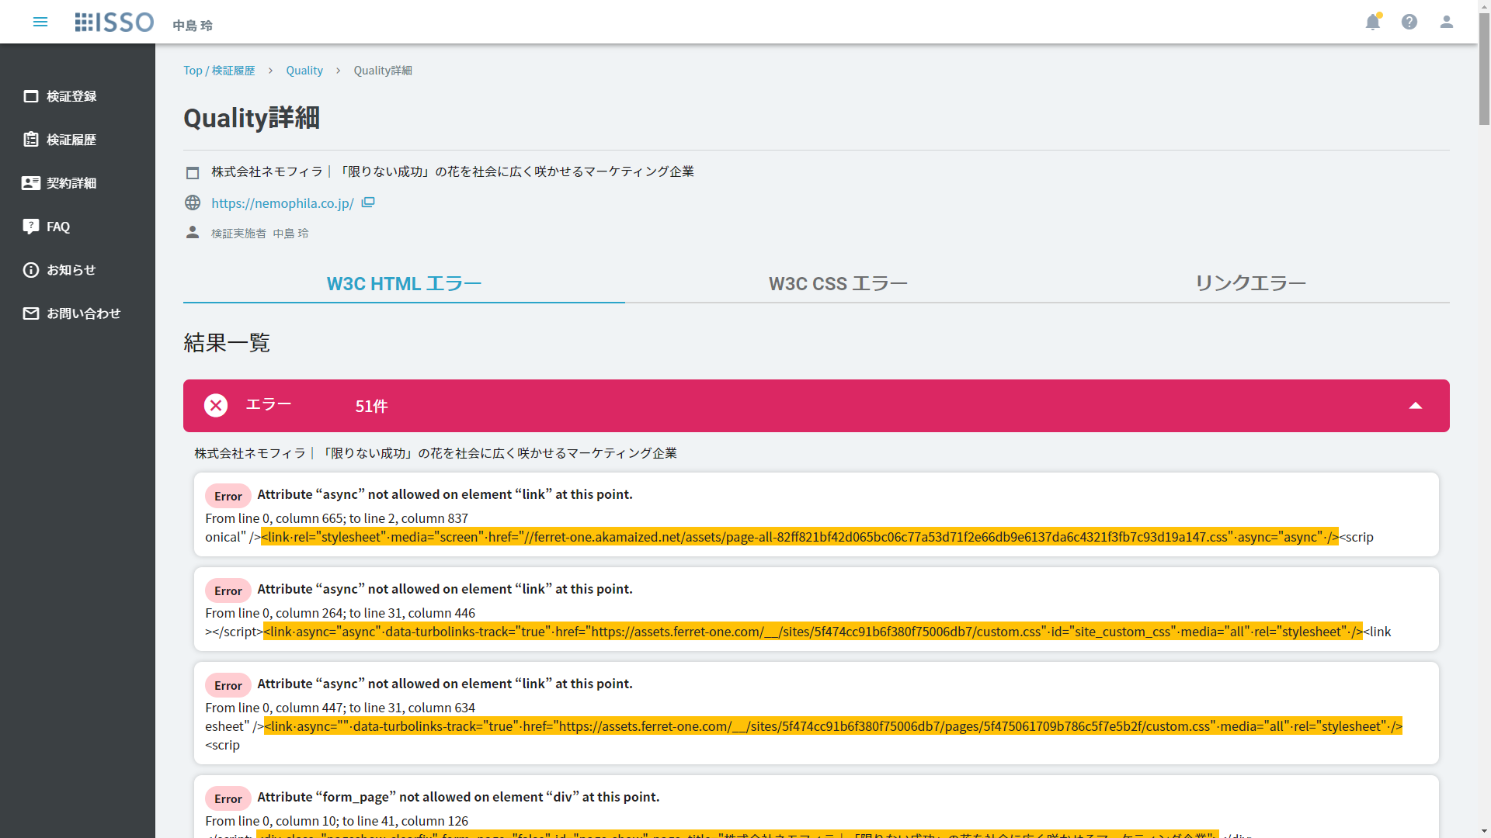
Task: Switch to W3C CSS エラー tab
Action: [838, 283]
